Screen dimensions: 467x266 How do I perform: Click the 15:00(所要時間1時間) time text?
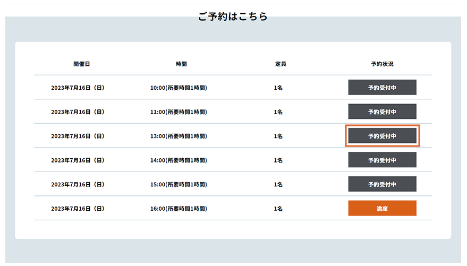click(x=179, y=185)
